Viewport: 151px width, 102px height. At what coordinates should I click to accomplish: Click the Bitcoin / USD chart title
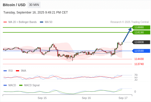pyautogui.click(x=14, y=5)
